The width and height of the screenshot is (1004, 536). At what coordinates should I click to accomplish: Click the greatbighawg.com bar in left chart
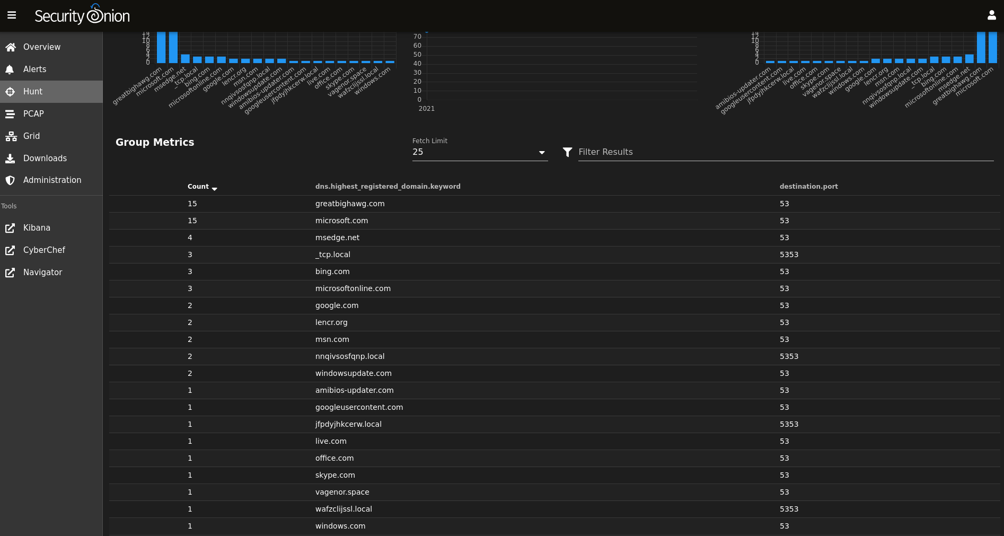pos(161,47)
